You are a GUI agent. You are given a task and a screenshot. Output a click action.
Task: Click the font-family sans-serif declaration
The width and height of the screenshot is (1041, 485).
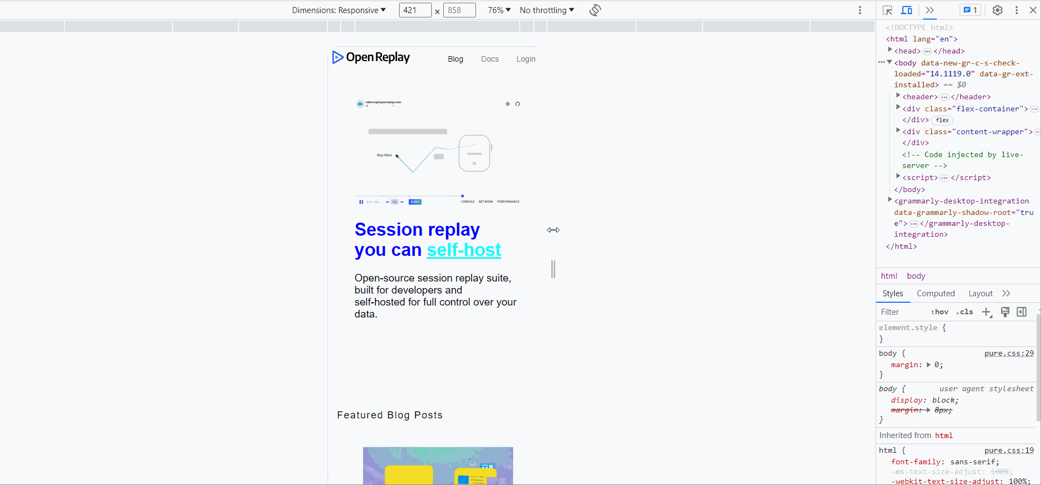(945, 462)
